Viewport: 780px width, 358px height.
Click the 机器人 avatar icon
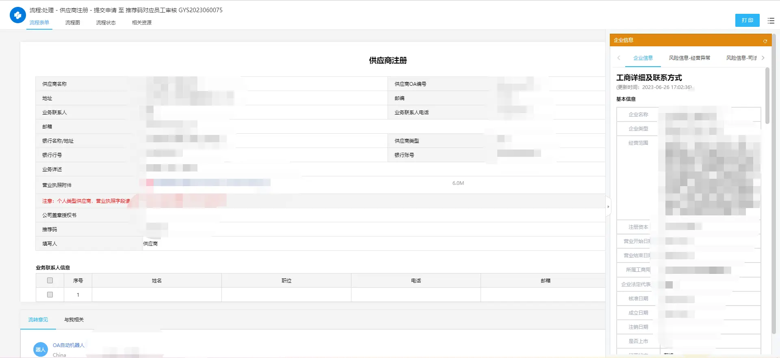pos(41,349)
